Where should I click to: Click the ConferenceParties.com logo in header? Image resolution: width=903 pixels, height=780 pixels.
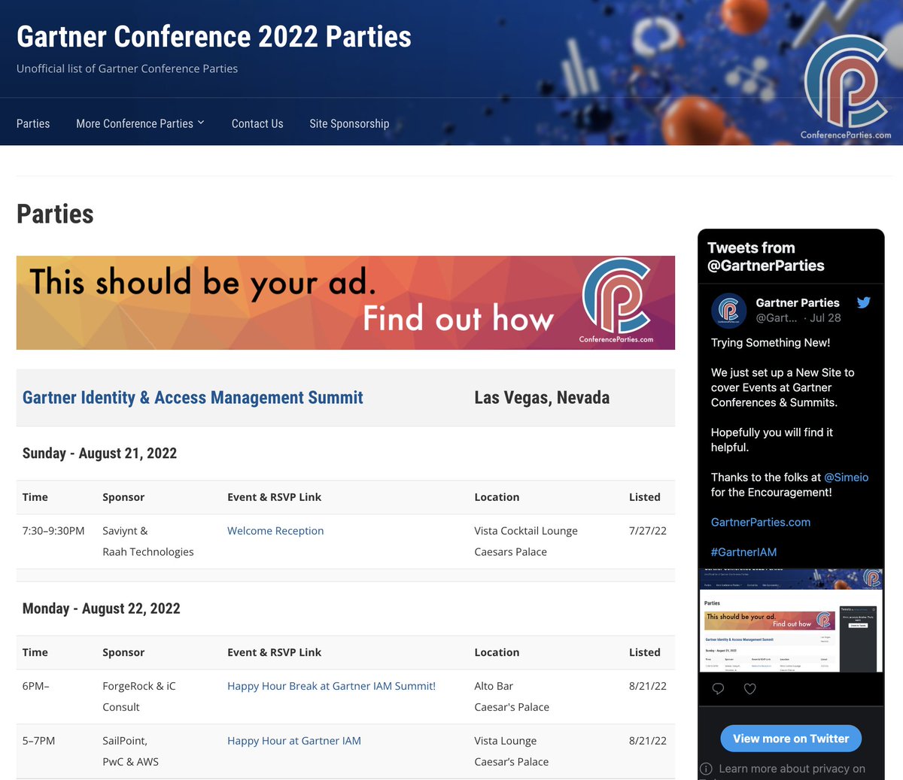(x=846, y=87)
